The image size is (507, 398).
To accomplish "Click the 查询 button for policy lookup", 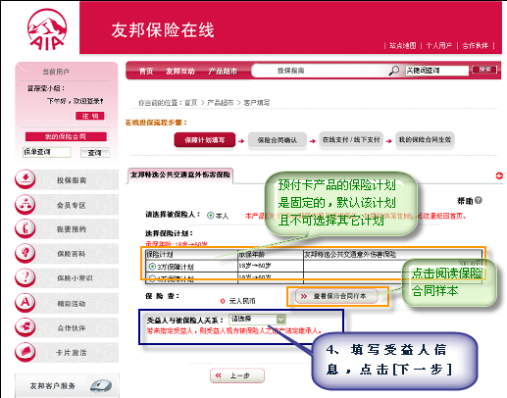I will [x=94, y=153].
